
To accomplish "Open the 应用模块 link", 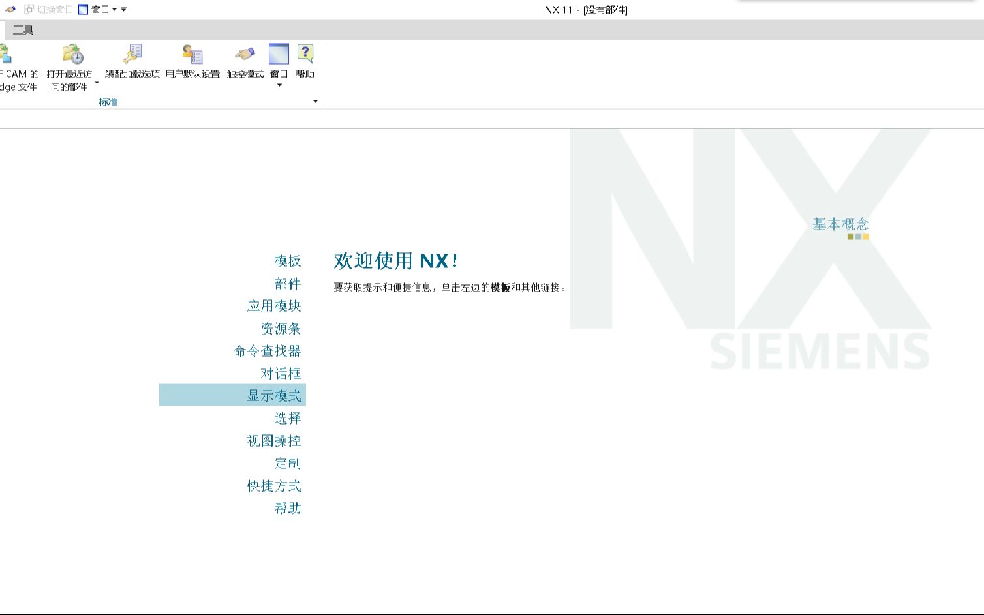I will tap(274, 306).
